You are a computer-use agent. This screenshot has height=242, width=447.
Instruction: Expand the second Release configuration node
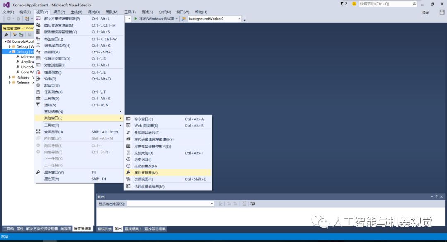click(10, 82)
